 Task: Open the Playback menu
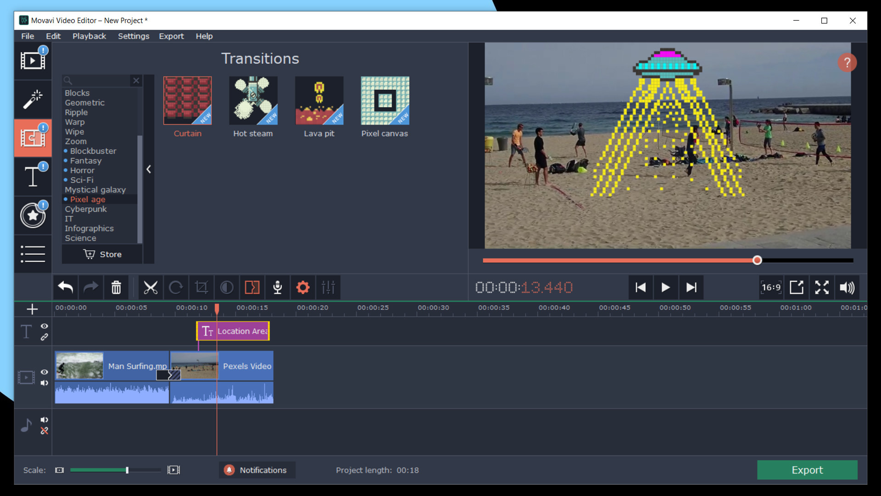pos(89,36)
